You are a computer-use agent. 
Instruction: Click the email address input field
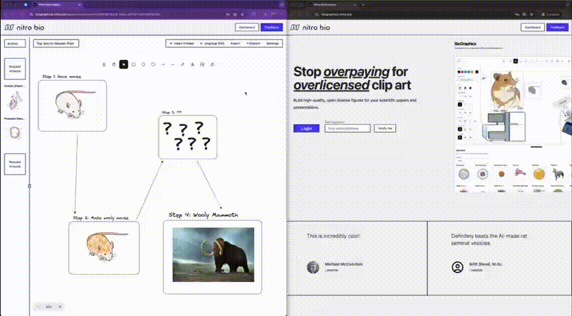coord(347,128)
